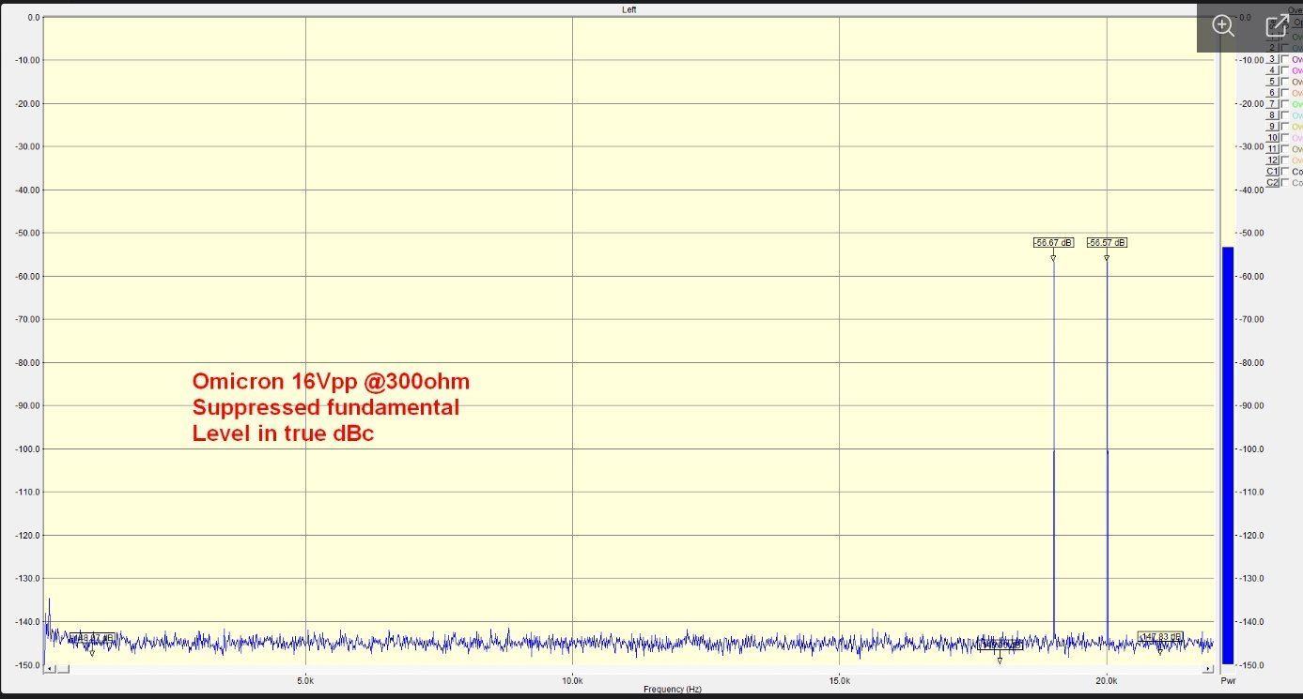Click the scroll-right arrow under the spectrum
Viewport: 1303px width, 699px height.
coord(1208,669)
